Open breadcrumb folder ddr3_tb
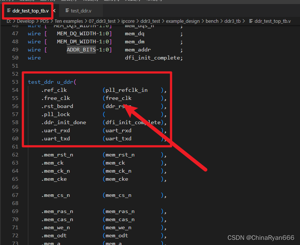 [x=232, y=21]
